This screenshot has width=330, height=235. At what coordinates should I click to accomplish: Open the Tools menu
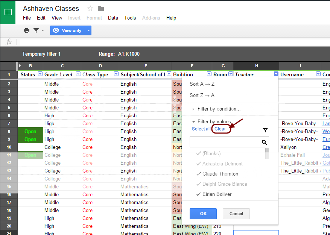[130, 18]
